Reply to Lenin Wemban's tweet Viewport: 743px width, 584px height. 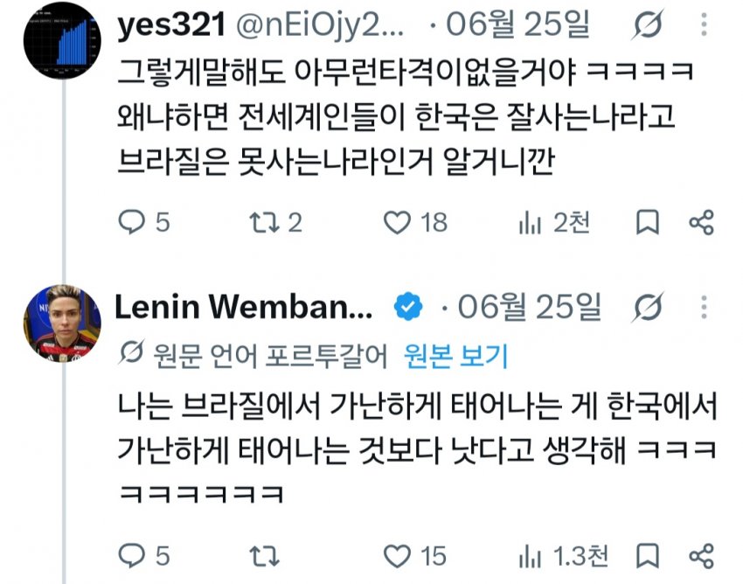coord(143,555)
